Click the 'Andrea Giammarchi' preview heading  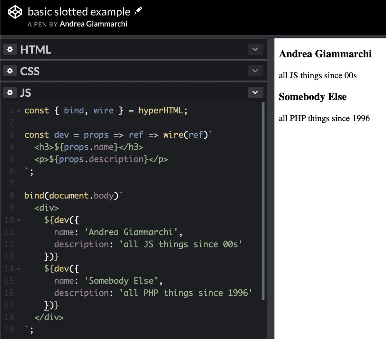click(325, 54)
